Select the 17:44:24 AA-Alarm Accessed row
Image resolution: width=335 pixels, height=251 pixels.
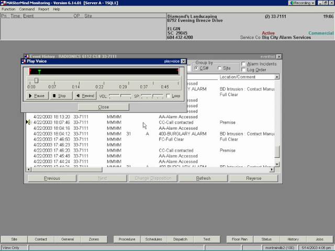click(150, 162)
